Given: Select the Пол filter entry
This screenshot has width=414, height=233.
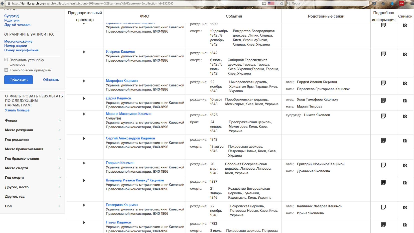Looking at the screenshot, I should point(33,206).
